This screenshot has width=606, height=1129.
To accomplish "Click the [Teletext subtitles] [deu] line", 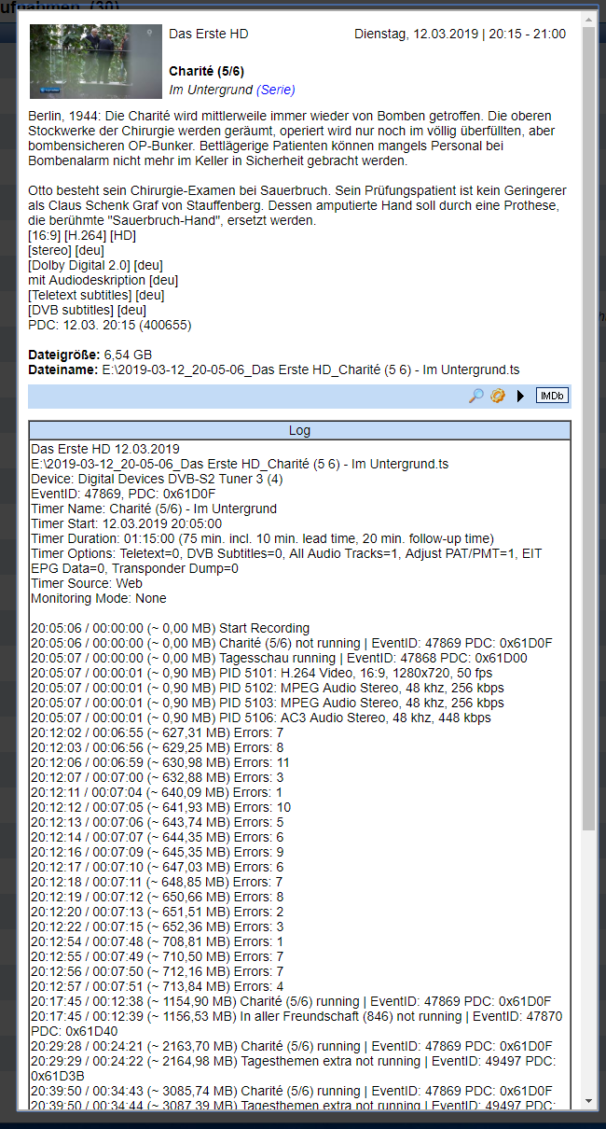I will 96,295.
